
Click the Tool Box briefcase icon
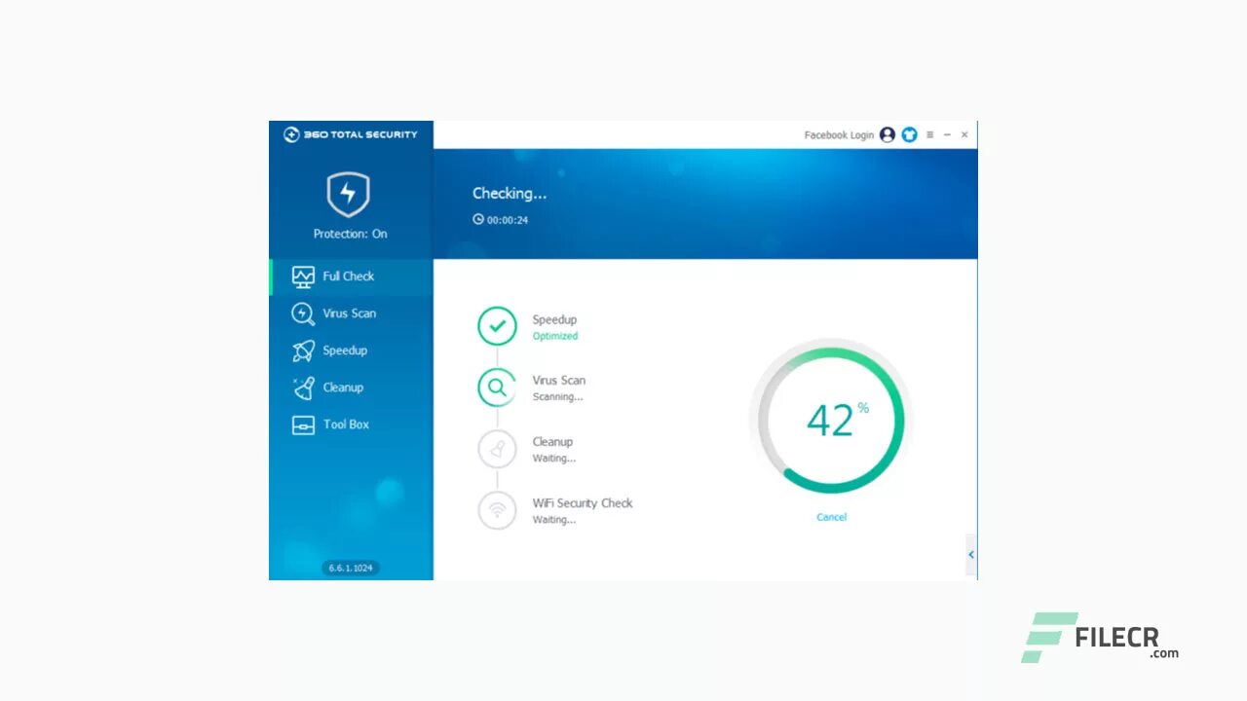click(303, 425)
